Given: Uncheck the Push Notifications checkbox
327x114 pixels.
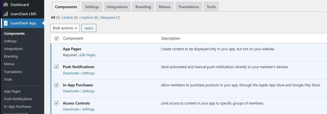Looking at the screenshot, I should (x=56, y=67).
